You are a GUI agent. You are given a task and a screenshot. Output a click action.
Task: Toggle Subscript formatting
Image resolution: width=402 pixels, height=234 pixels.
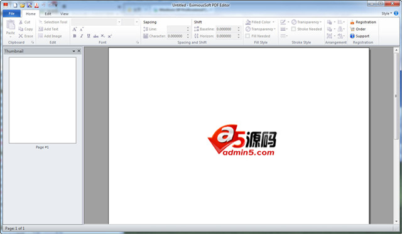102,36
